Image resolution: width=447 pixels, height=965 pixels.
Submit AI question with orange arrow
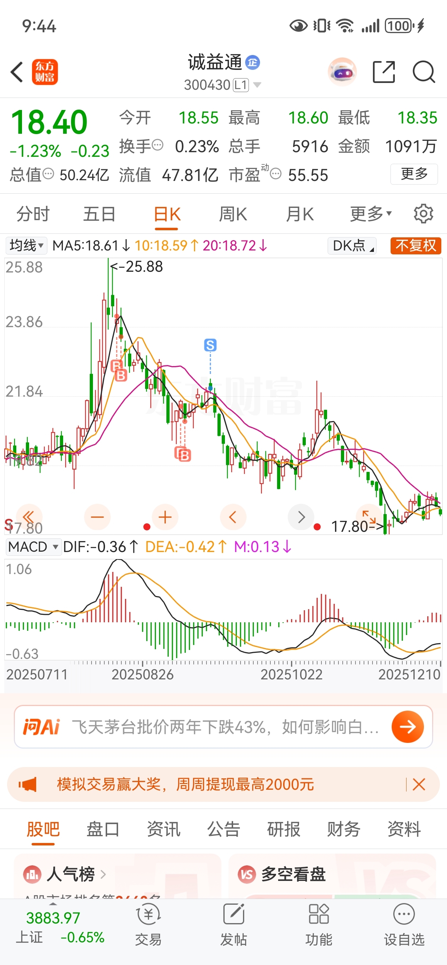(408, 727)
